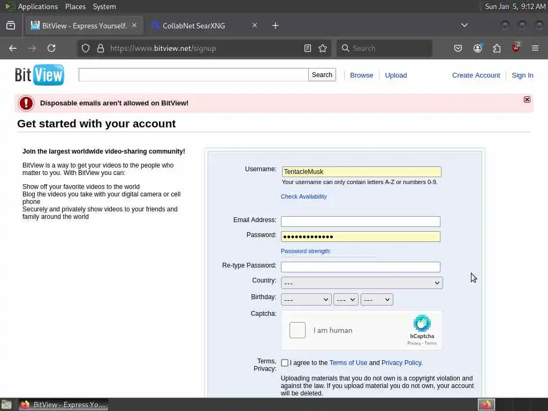Viewport: 548px width, 411px height.
Task: Click the browser URL address bar
Action: [204, 48]
